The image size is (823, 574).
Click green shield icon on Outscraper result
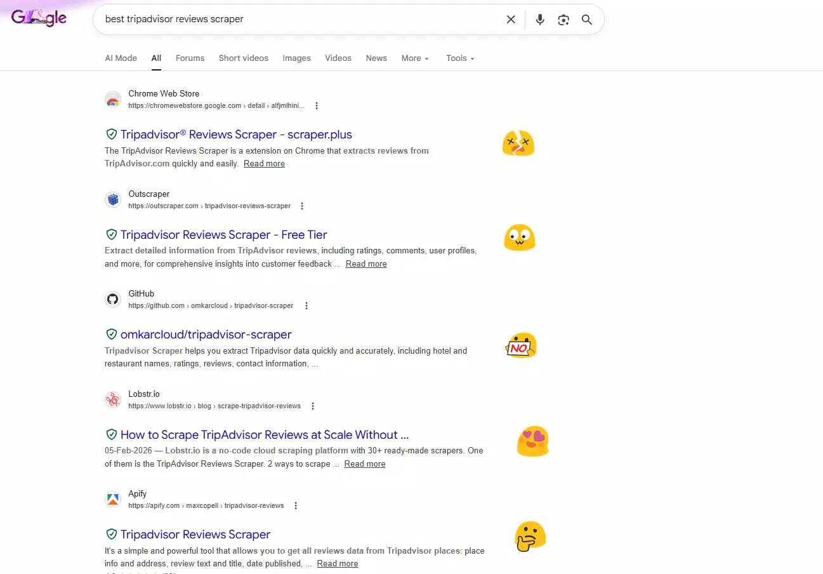(112, 234)
